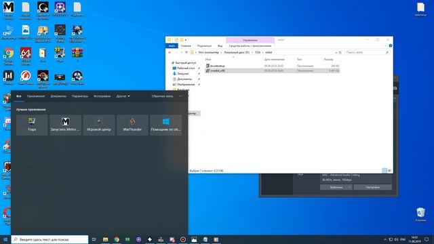Open the taskbar clock and date
The image size is (434, 244).
point(414,239)
